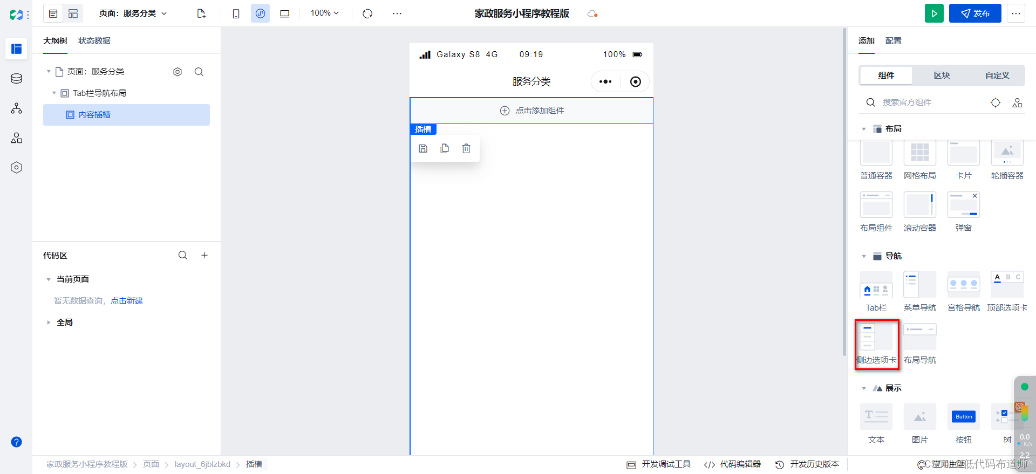Click the run preview play button

[x=934, y=13]
